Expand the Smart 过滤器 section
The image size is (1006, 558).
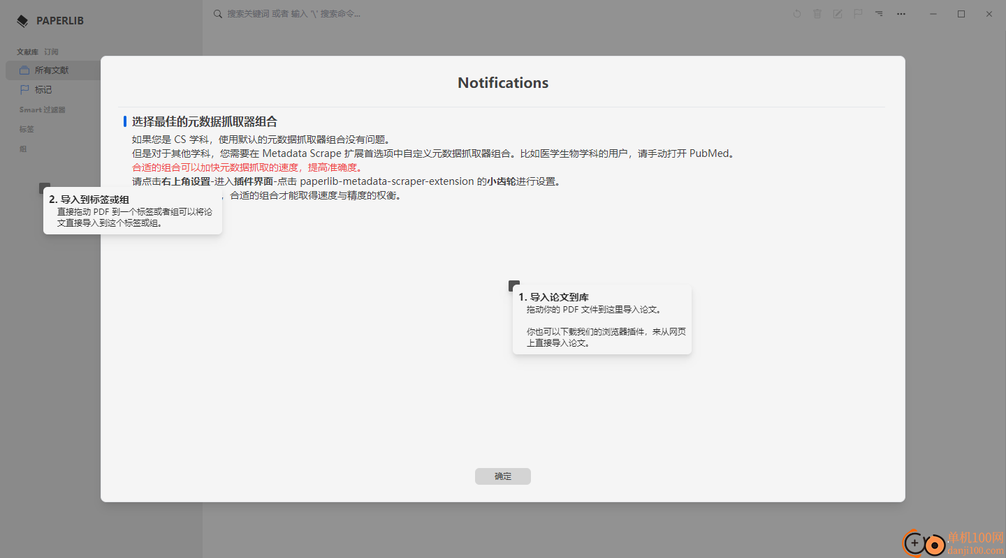[42, 110]
